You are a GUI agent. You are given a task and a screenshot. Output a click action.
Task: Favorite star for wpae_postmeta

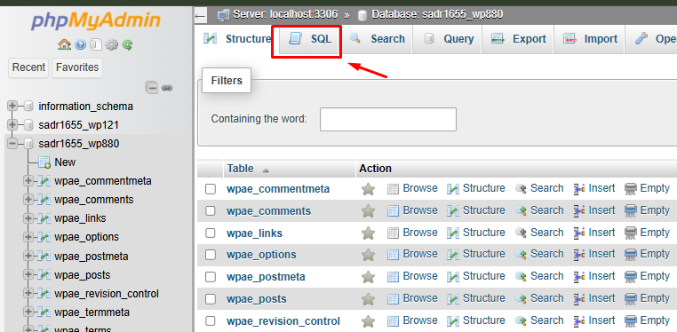coord(368,277)
